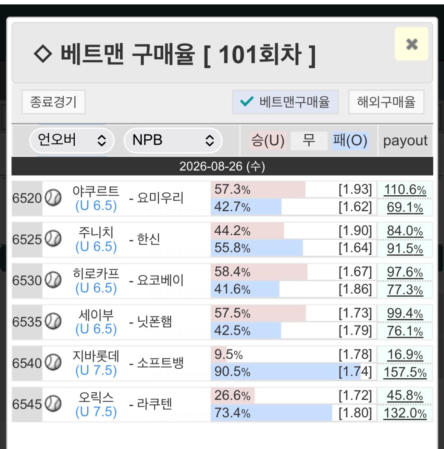Click baseball icon for match 6520
Image resolution: width=444 pixels, height=449 pixels.
point(53,198)
